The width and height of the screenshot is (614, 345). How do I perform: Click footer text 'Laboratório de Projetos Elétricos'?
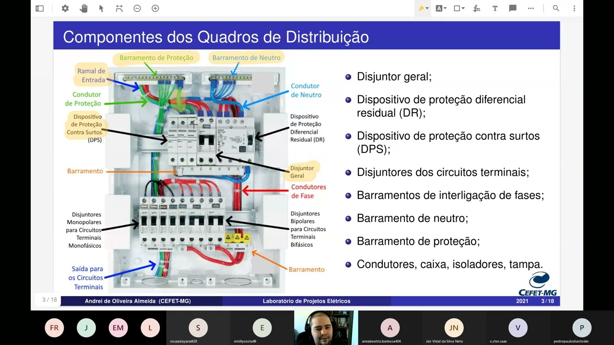[307, 301]
